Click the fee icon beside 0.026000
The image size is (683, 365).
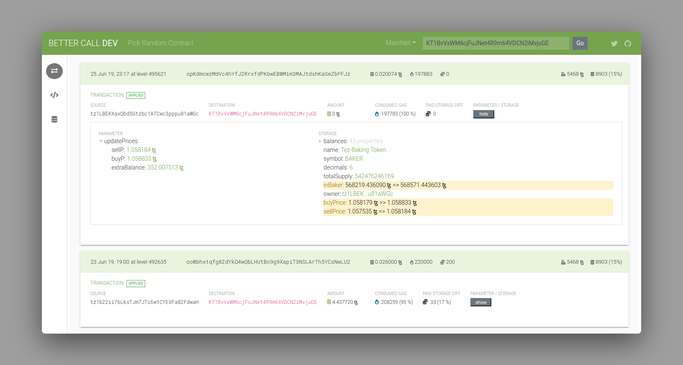tap(372, 262)
